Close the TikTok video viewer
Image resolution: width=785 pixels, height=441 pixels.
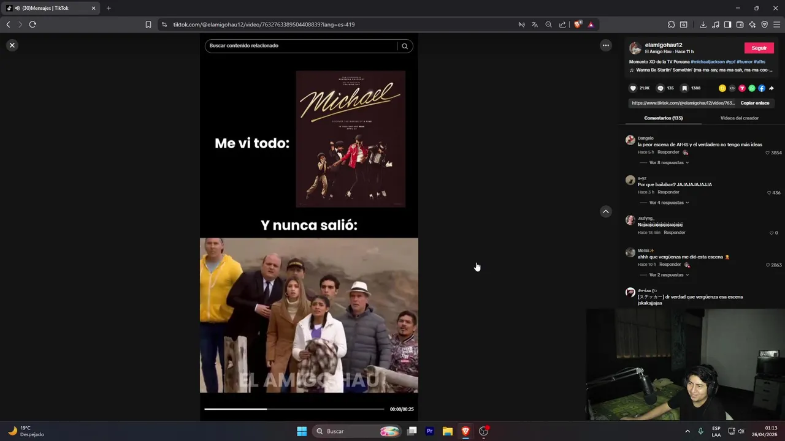pos(12,45)
